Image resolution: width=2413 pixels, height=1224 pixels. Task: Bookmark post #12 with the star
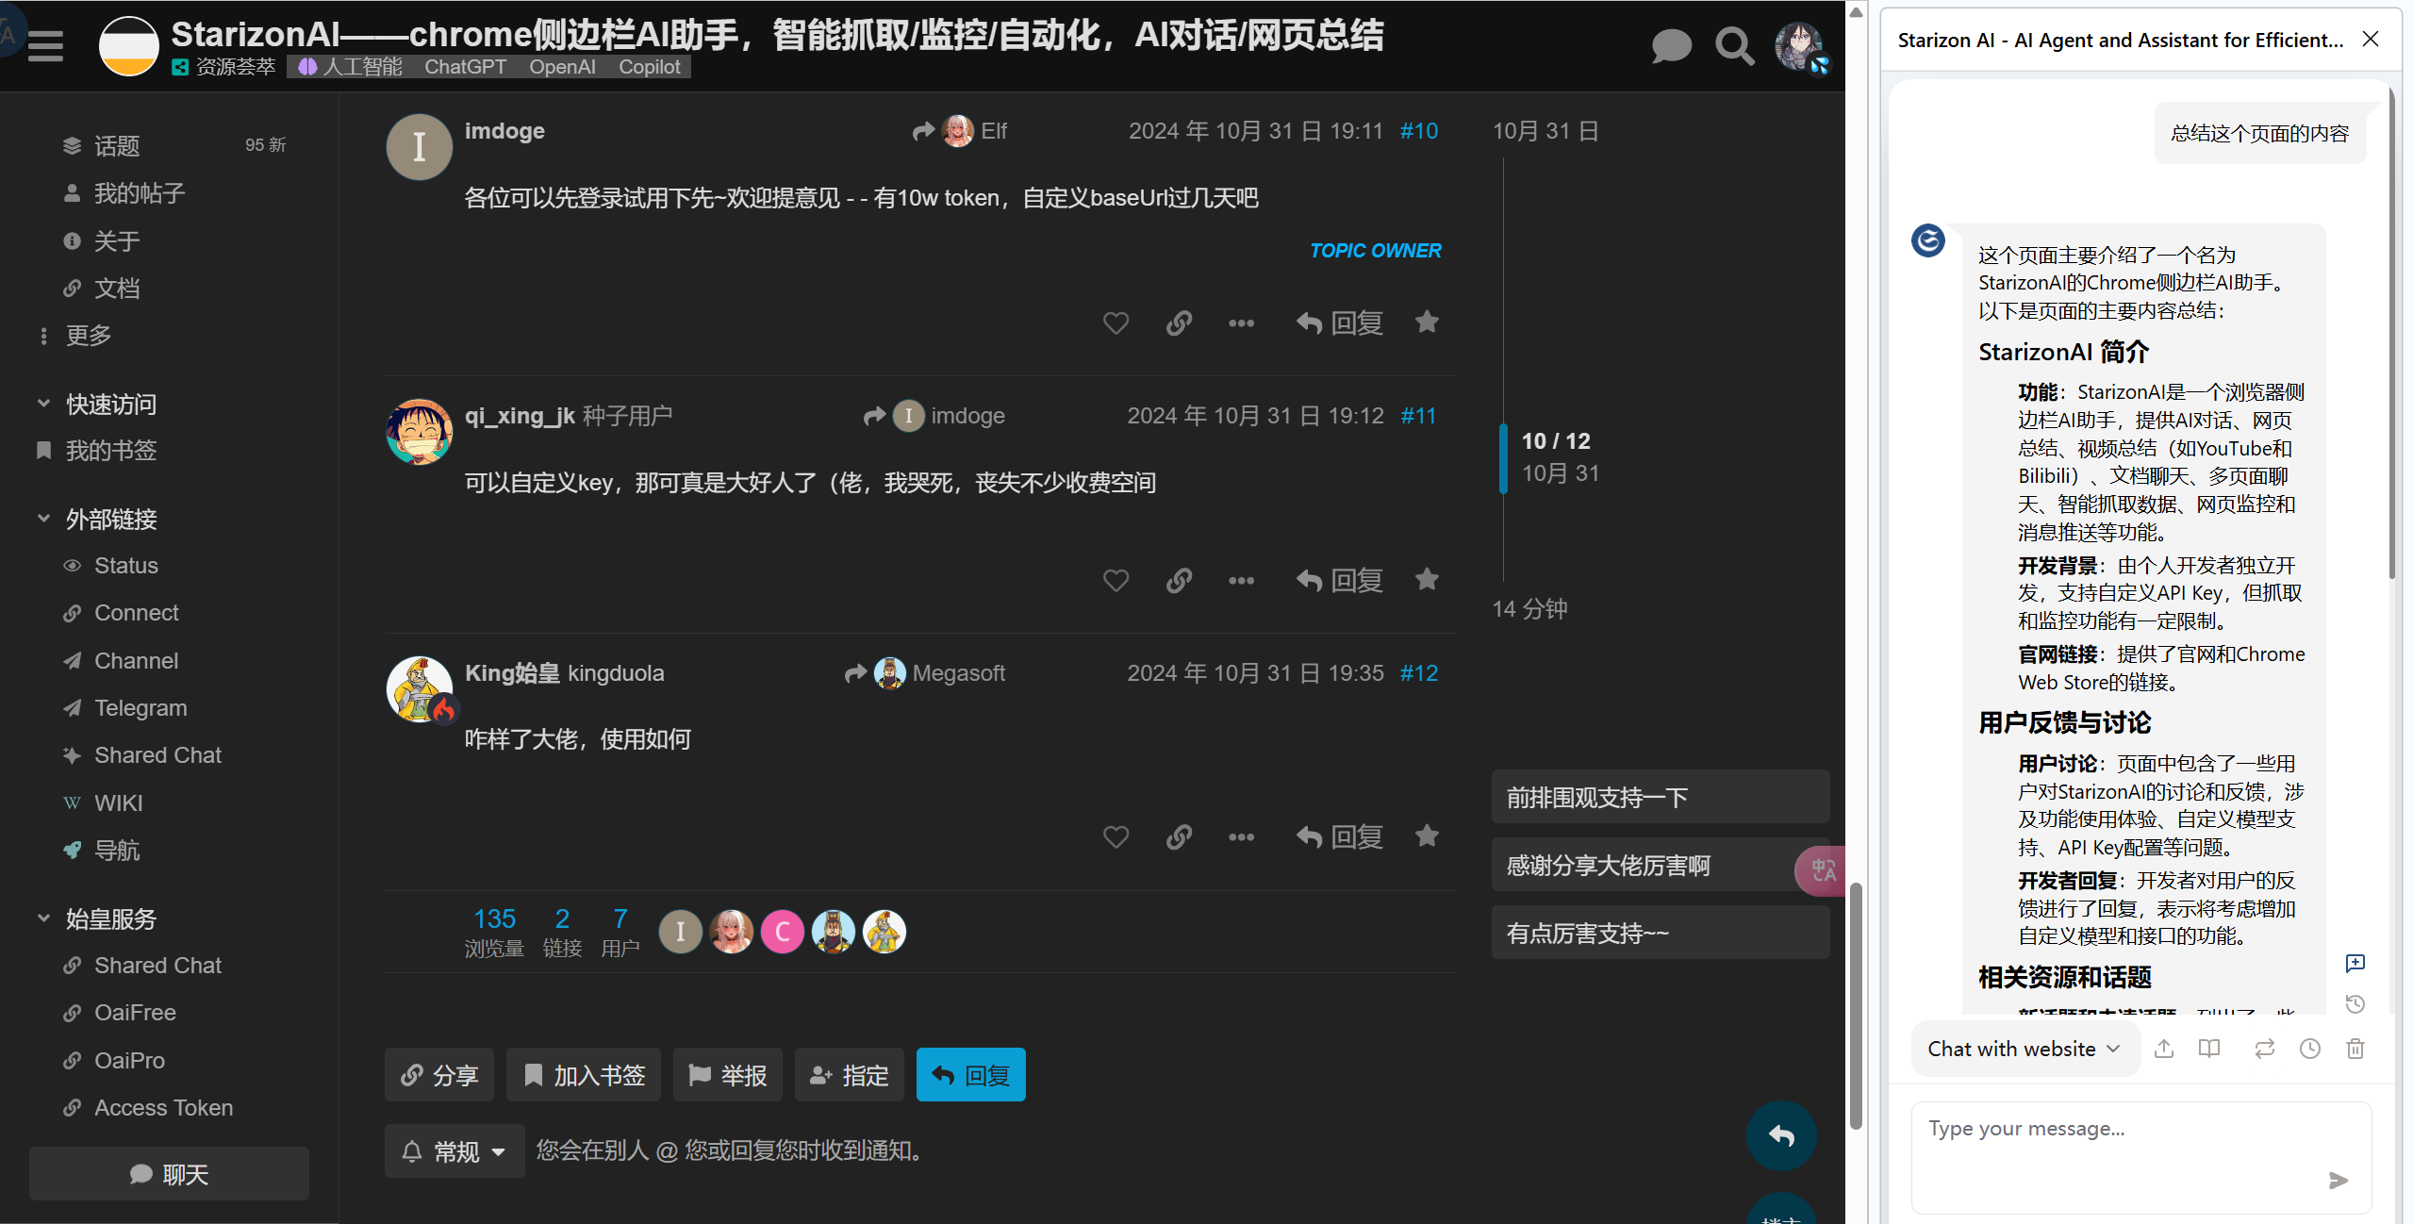[x=1427, y=835]
